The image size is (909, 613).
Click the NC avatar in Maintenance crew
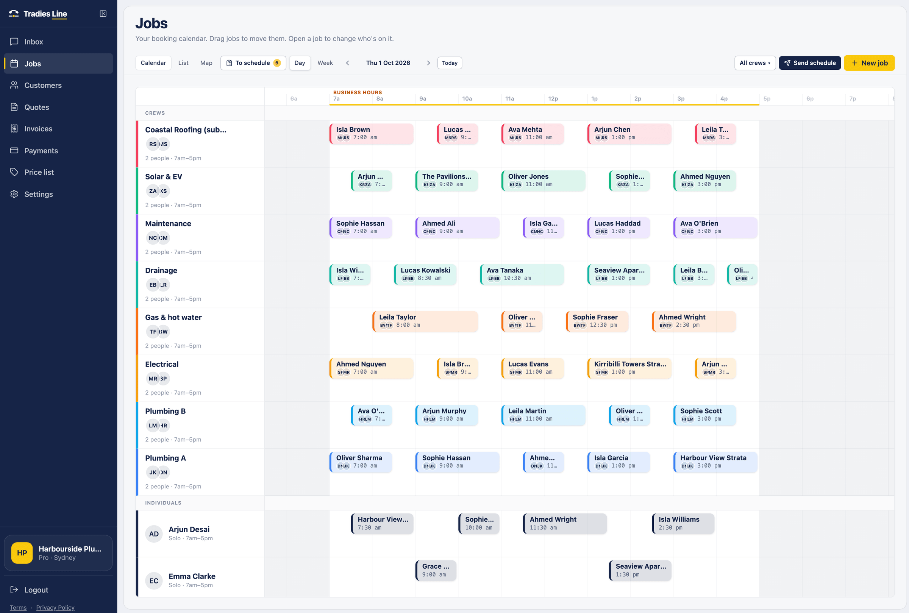click(x=153, y=238)
